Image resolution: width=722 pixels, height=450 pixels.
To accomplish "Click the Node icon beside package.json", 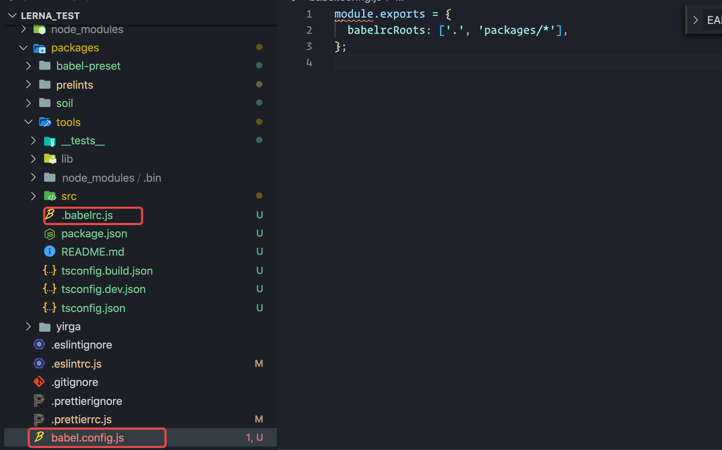I will coord(49,234).
